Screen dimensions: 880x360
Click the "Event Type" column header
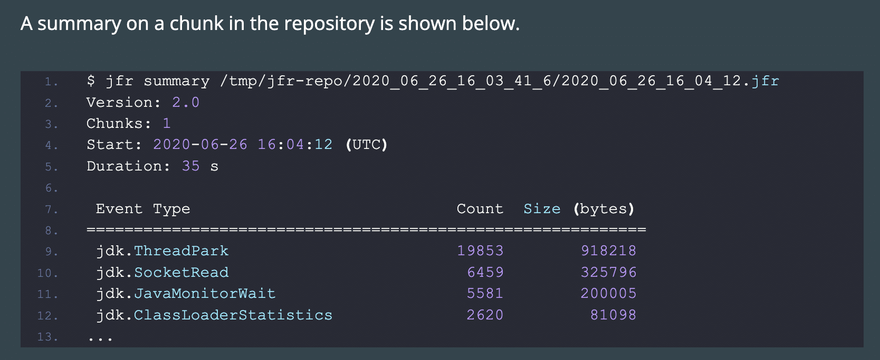point(143,209)
